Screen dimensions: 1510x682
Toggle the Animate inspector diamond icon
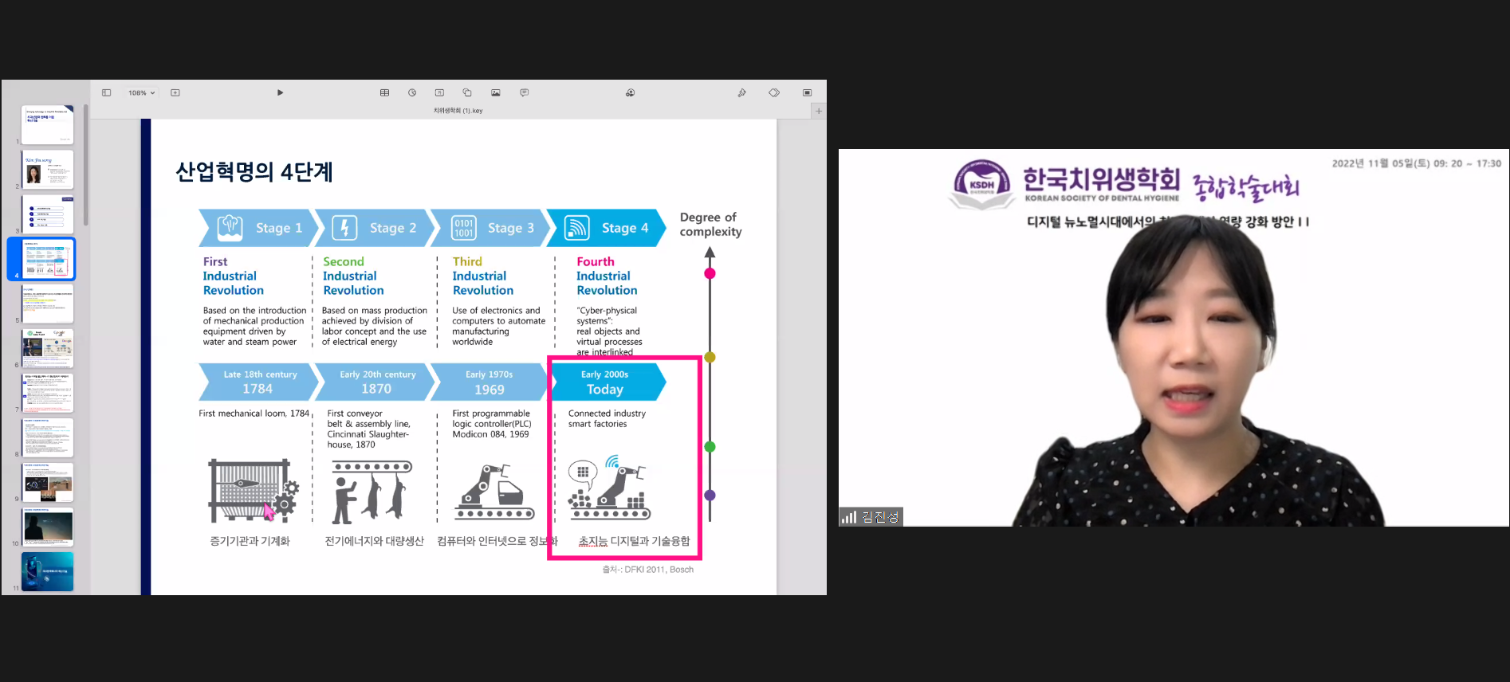774,93
